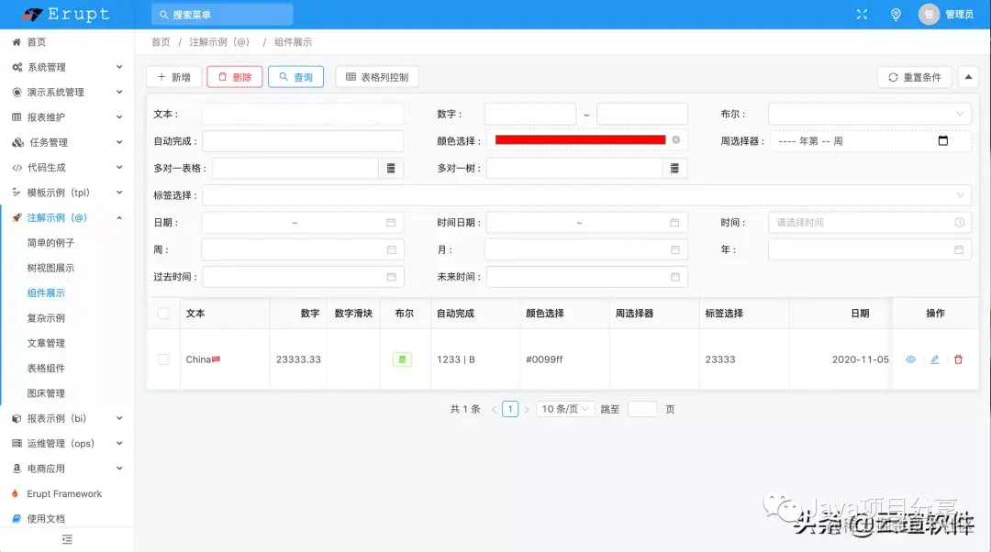Click the fullscreen icon in the top bar
The height and width of the screenshot is (552, 991).
861,14
